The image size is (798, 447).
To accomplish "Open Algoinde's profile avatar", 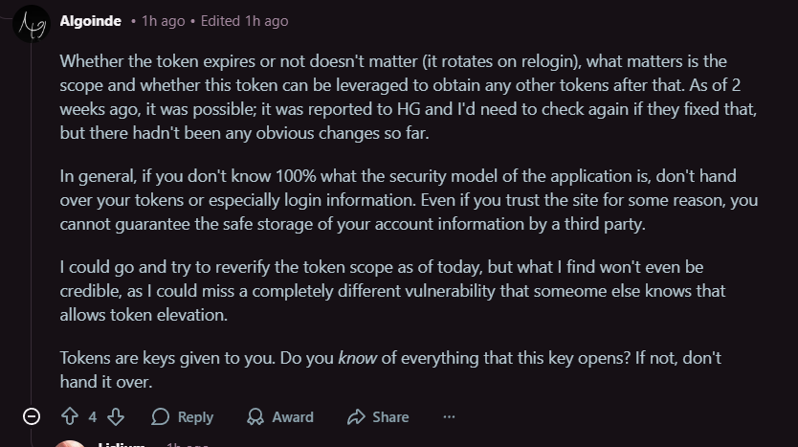I will click(32, 22).
